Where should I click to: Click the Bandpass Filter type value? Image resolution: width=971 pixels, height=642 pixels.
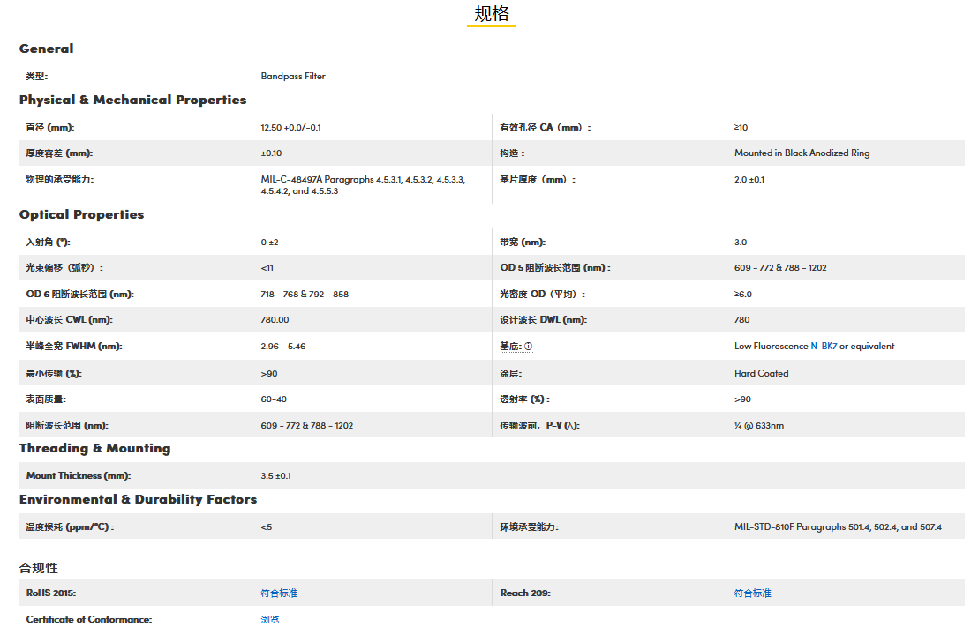click(x=293, y=77)
